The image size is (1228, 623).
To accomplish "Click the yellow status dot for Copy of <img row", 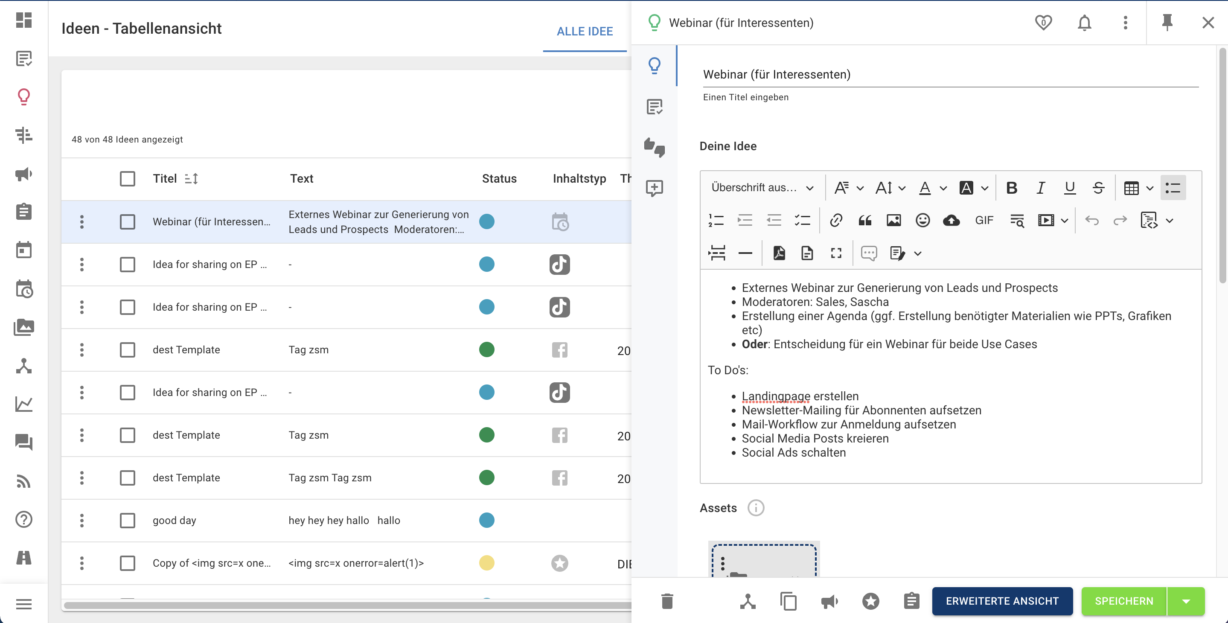I will (486, 563).
